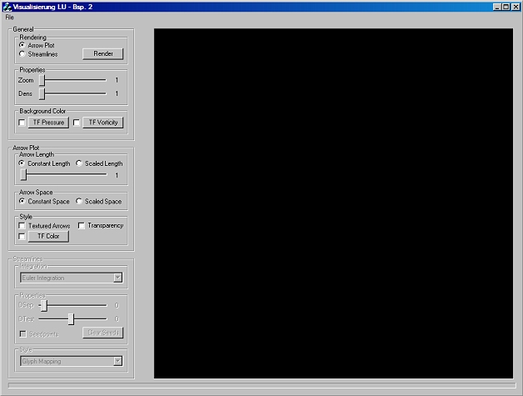Click inside the black render canvas

pos(333,203)
